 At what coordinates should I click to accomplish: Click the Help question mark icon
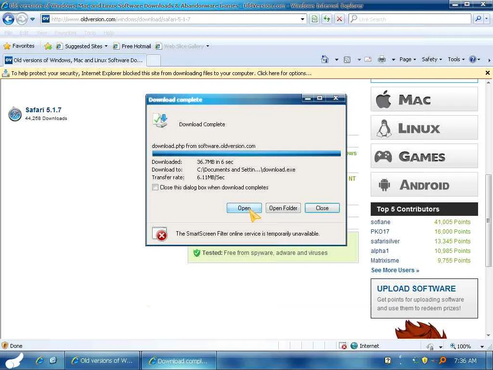click(x=472, y=59)
